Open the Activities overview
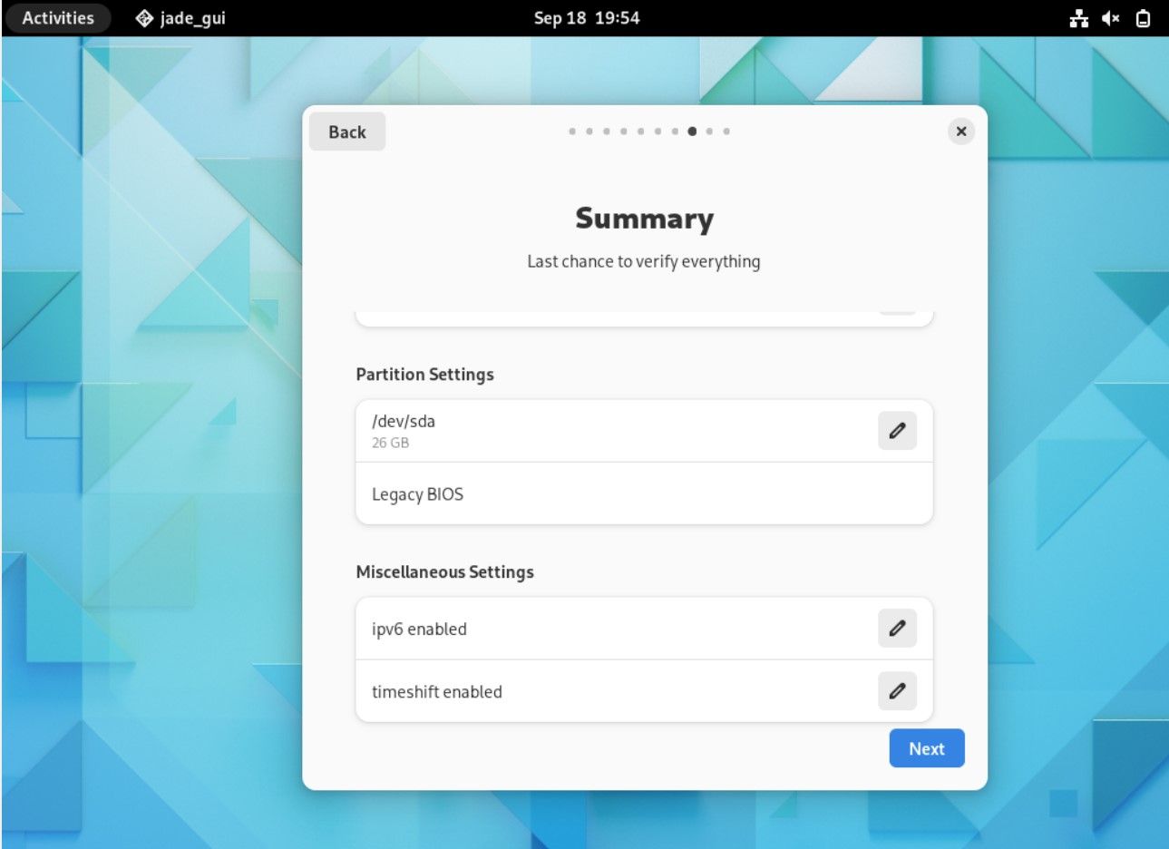The height and width of the screenshot is (849, 1169). point(58,18)
